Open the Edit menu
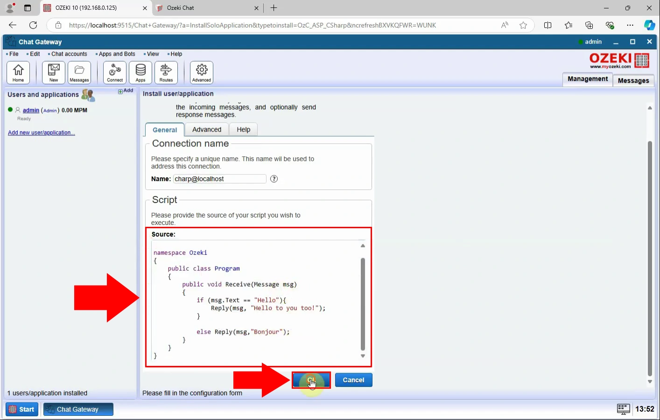The image size is (660, 420). [x=35, y=54]
